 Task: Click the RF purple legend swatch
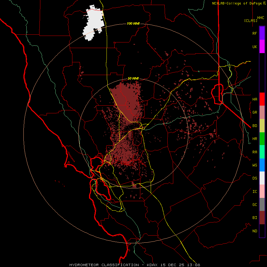click(262, 33)
